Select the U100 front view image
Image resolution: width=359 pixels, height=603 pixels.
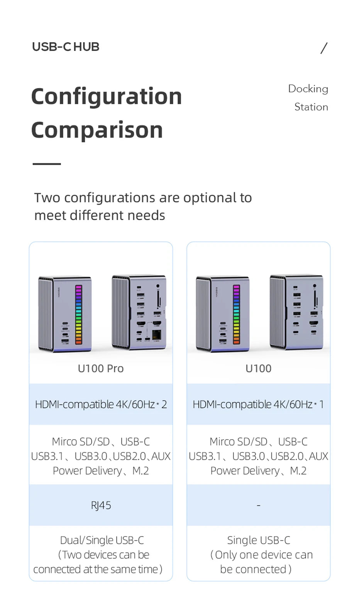point(222,313)
